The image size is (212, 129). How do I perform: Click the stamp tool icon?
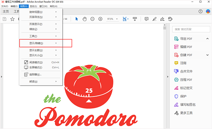click(170, 19)
